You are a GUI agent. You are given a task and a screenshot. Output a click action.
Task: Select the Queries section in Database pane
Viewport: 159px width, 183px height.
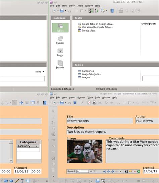point(60,40)
